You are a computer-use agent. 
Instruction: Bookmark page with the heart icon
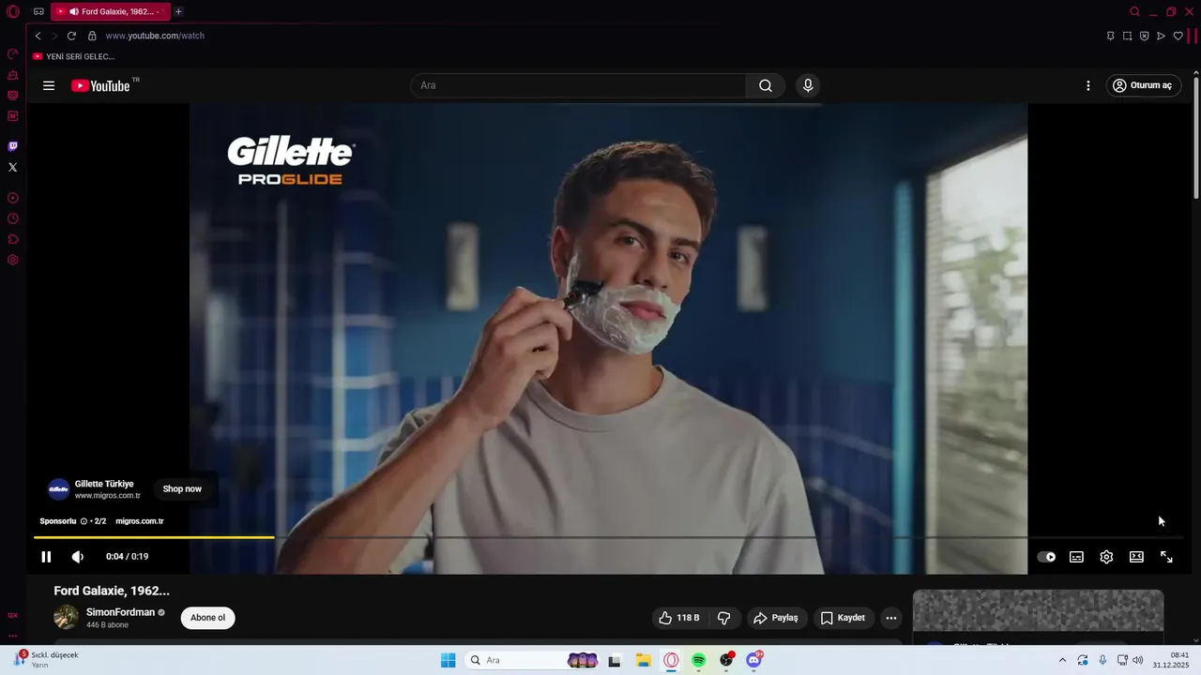[1178, 36]
